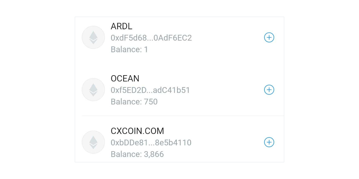Click the ARDL Ethereum logo icon
Screen dimensions: 359x179
tap(93, 37)
